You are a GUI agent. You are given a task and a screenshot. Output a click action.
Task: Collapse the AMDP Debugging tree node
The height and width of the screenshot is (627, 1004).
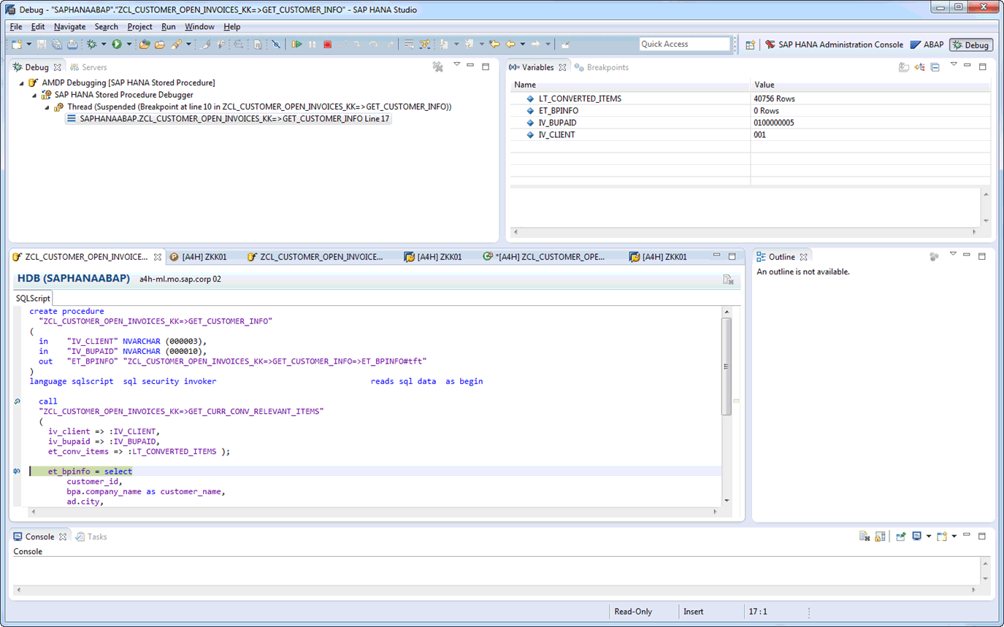(22, 83)
